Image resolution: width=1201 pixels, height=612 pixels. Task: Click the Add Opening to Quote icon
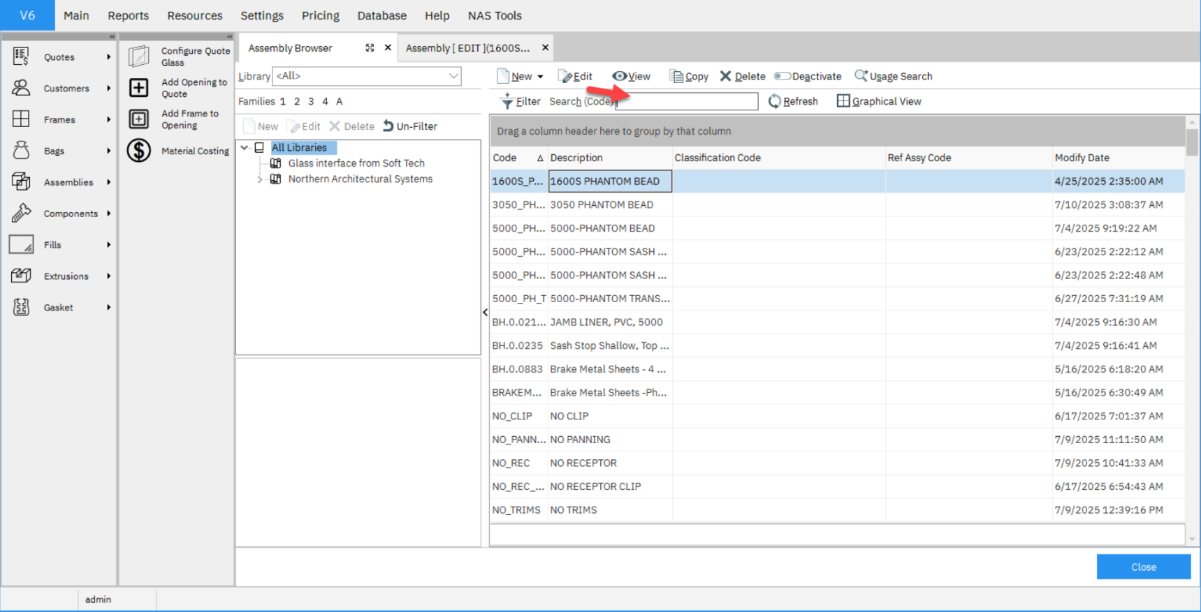pyautogui.click(x=138, y=88)
